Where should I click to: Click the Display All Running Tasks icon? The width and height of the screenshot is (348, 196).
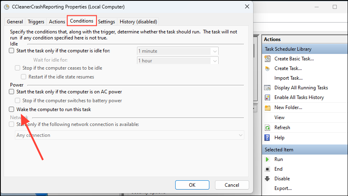click(268, 88)
